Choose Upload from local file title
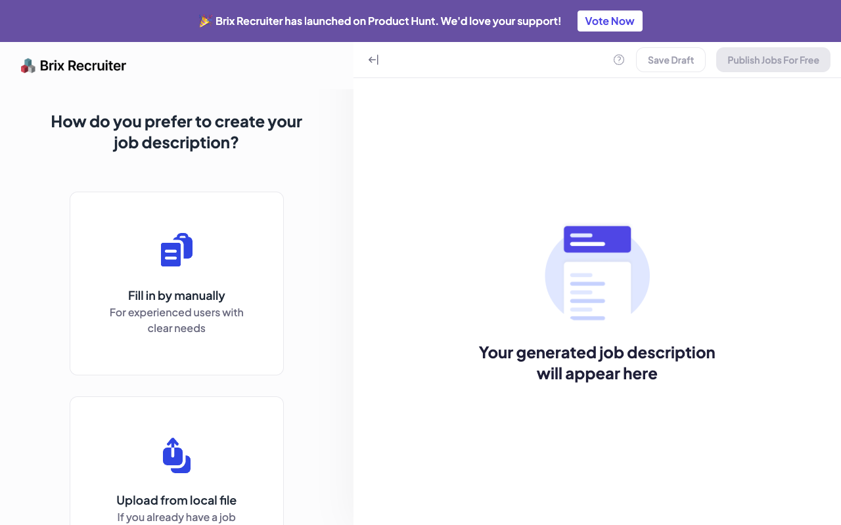This screenshot has height=525, width=841. [x=177, y=500]
